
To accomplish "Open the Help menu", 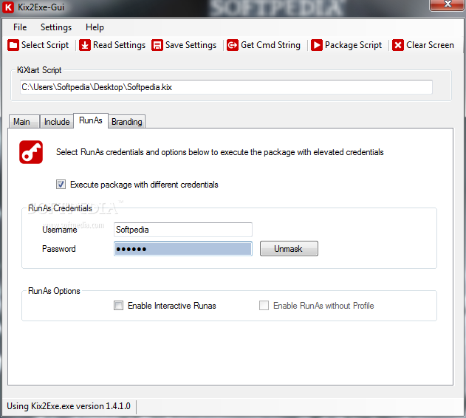I will (95, 27).
